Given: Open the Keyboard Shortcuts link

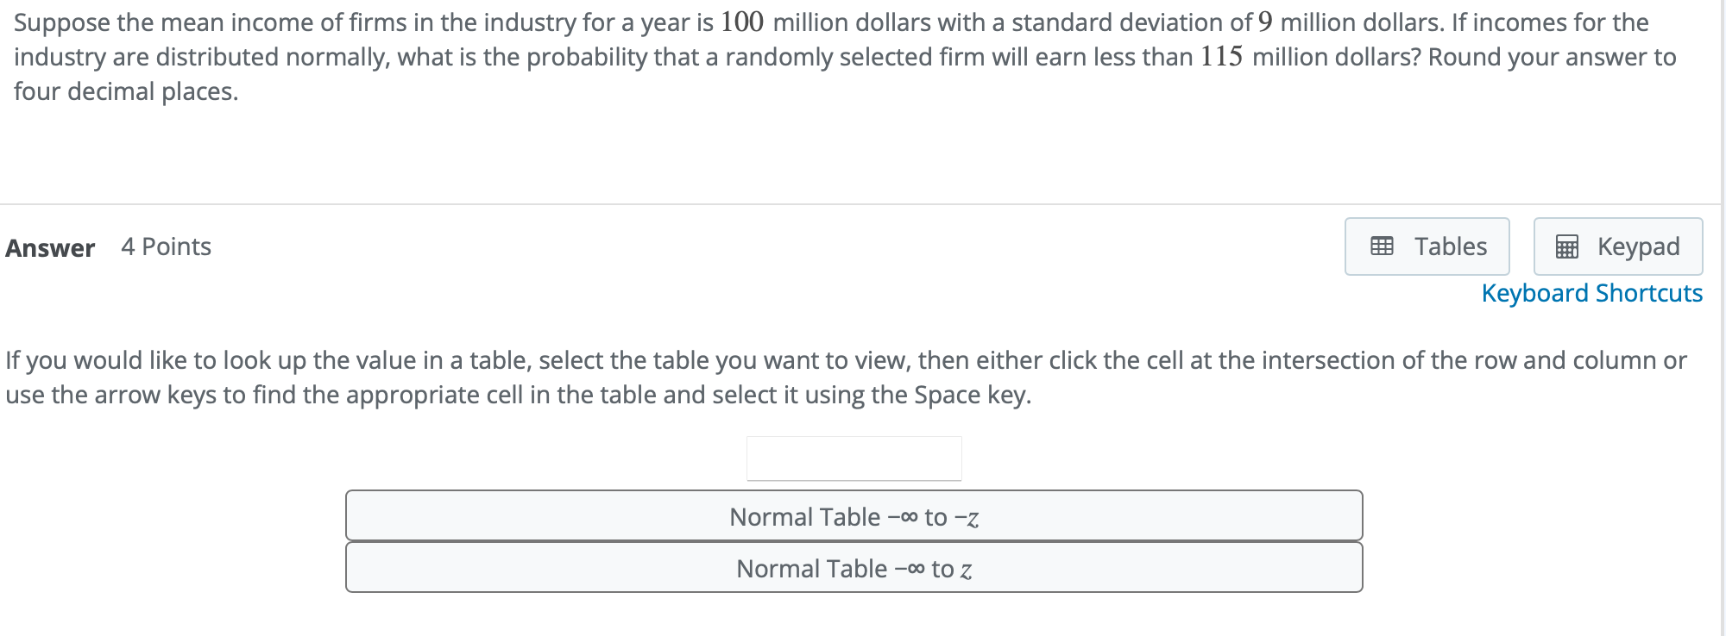Looking at the screenshot, I should point(1591,293).
